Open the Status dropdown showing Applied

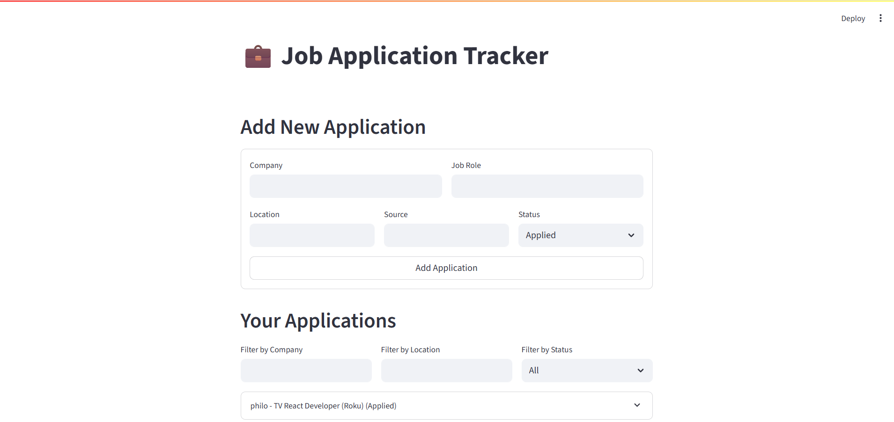click(x=580, y=235)
